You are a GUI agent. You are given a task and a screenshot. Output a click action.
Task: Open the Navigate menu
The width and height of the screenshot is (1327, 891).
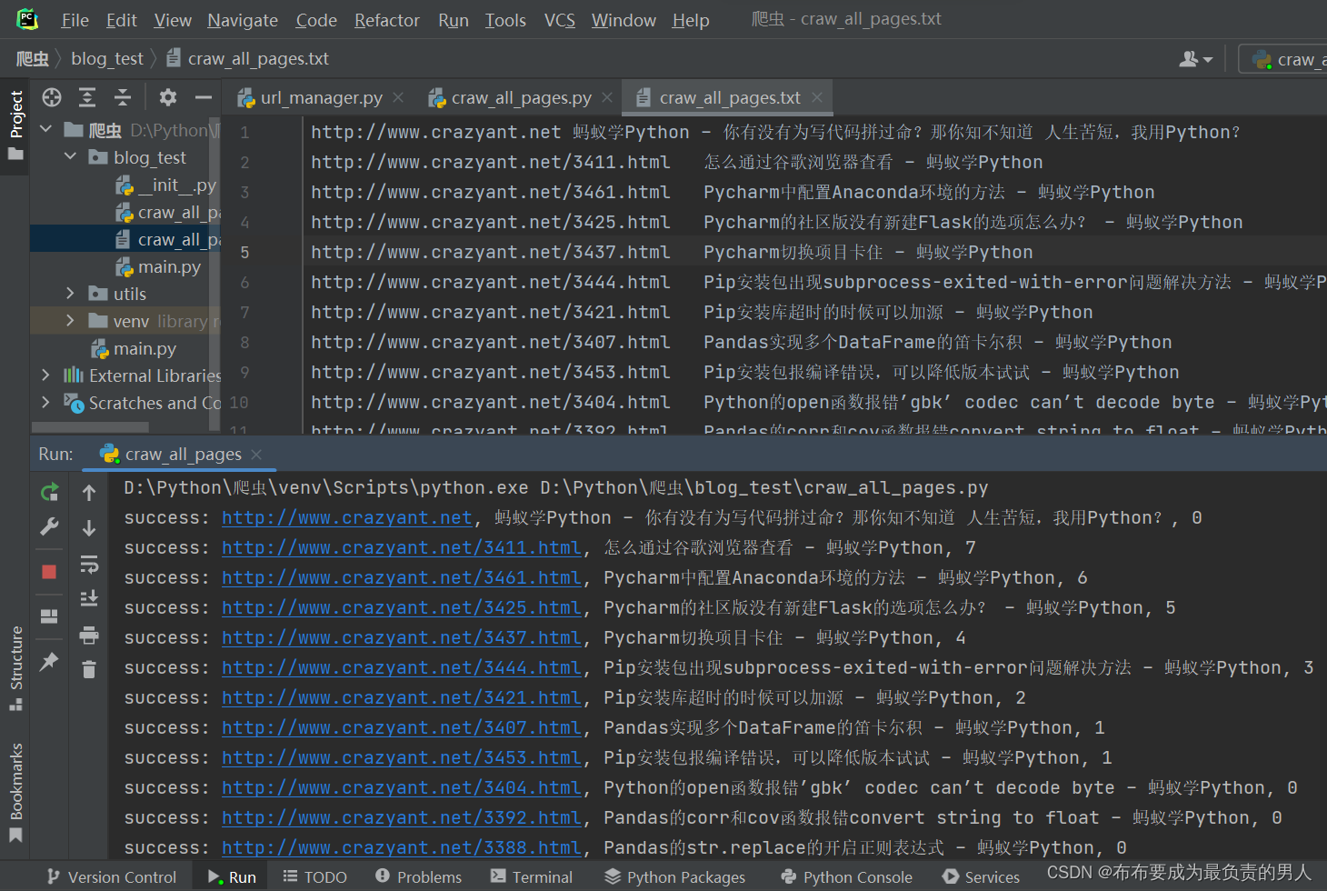pyautogui.click(x=243, y=20)
